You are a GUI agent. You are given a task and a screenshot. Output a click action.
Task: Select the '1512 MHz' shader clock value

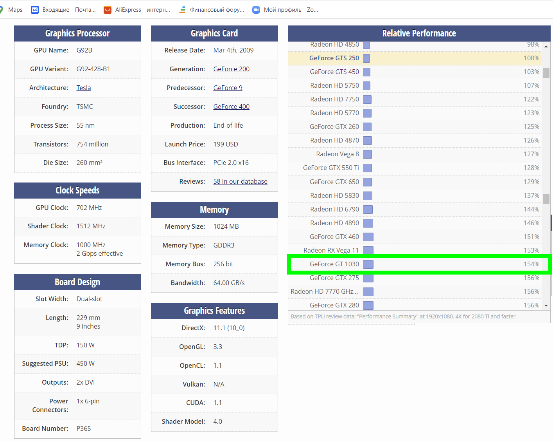coord(91,226)
